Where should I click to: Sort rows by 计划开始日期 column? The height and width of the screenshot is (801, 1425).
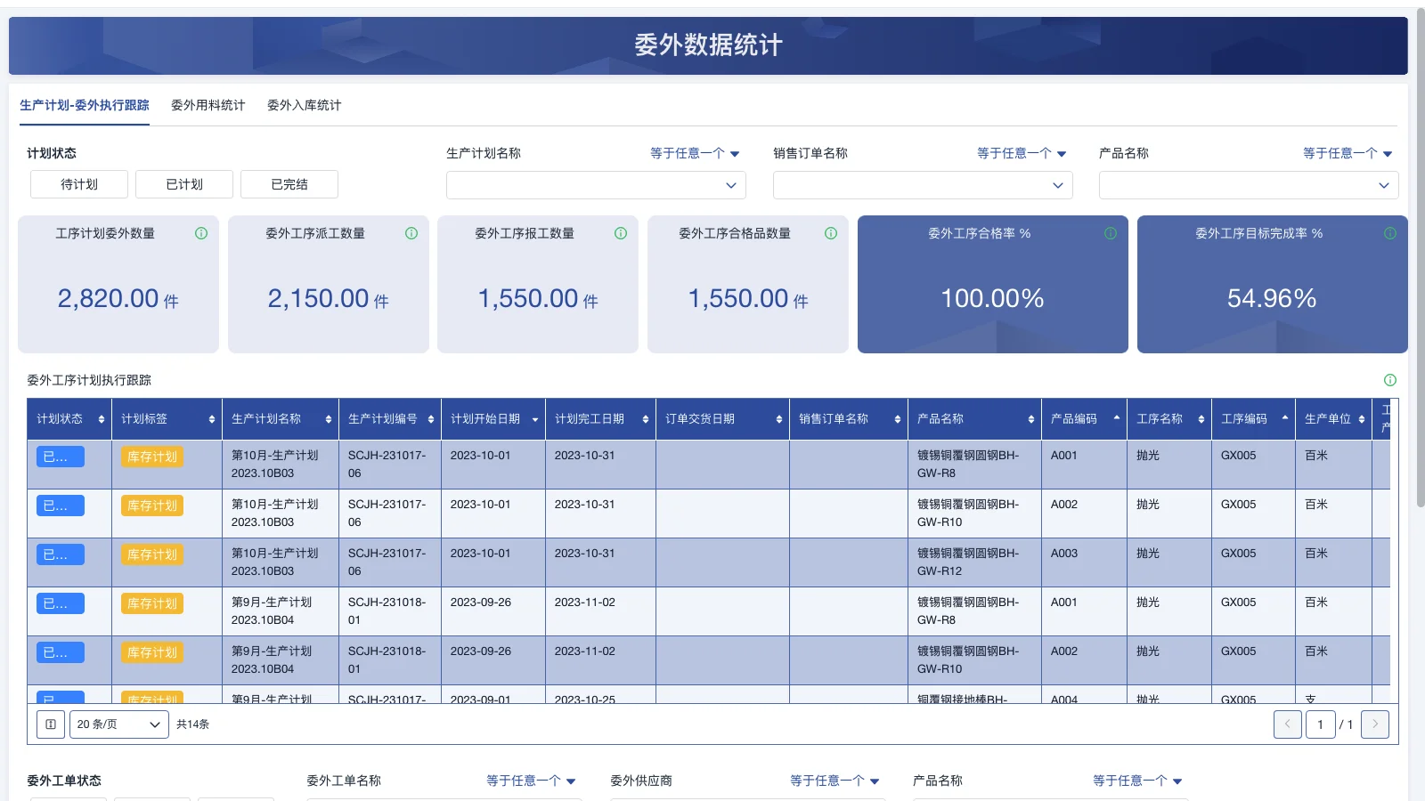[535, 418]
